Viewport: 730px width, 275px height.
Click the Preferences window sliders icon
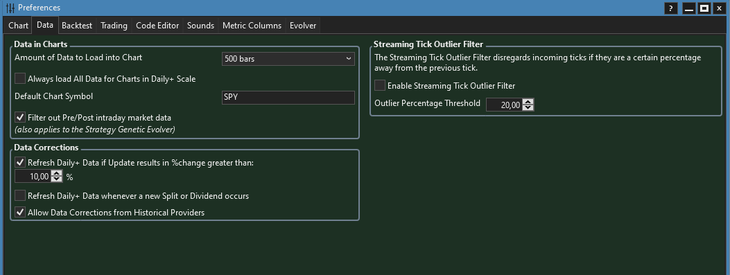(10, 8)
